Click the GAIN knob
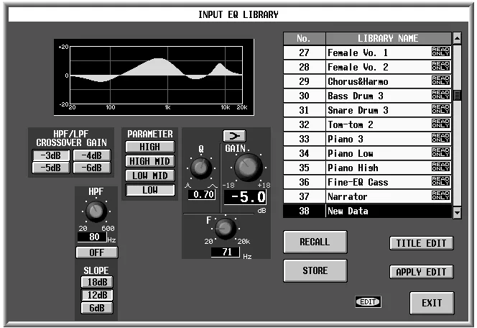Image resolution: width=477 pixels, height=328 pixels. 249,167
